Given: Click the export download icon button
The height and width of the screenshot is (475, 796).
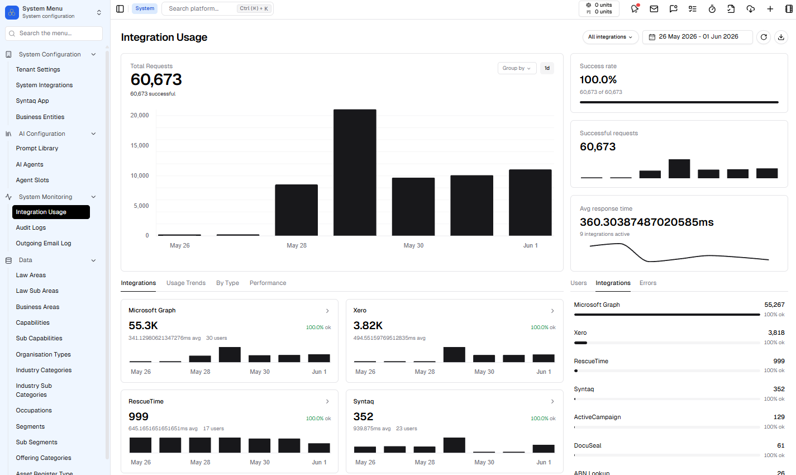Looking at the screenshot, I should pyautogui.click(x=781, y=37).
